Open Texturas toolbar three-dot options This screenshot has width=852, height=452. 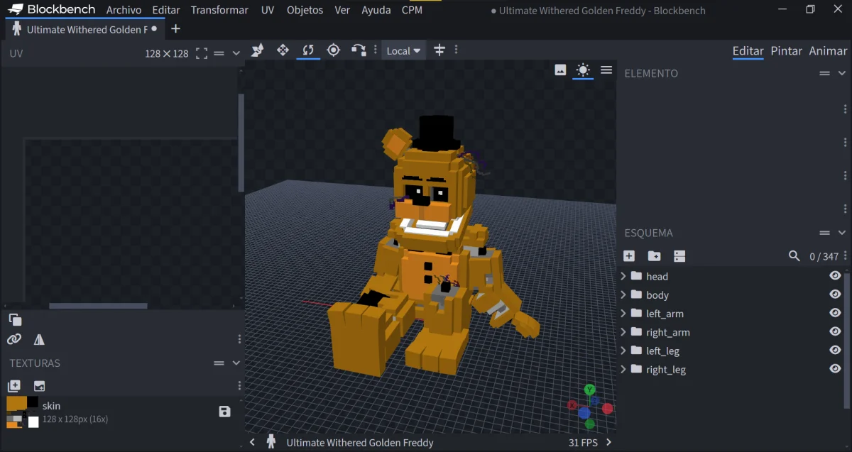click(x=239, y=386)
